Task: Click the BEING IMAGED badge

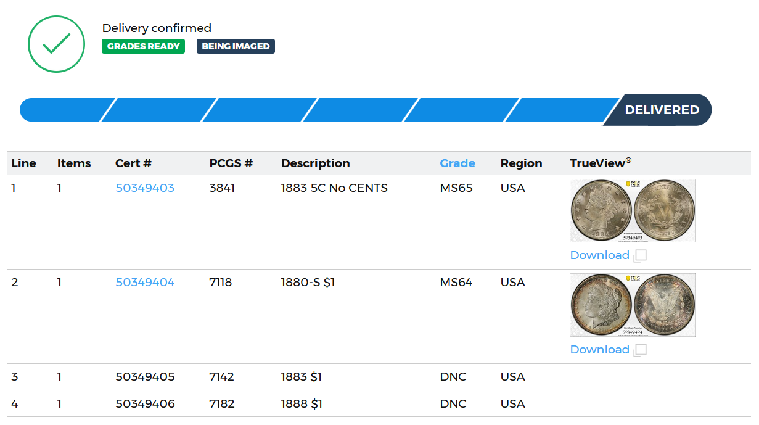Action: click(x=236, y=46)
